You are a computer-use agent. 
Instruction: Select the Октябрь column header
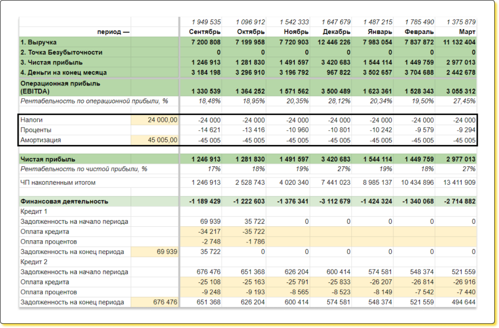251,32
